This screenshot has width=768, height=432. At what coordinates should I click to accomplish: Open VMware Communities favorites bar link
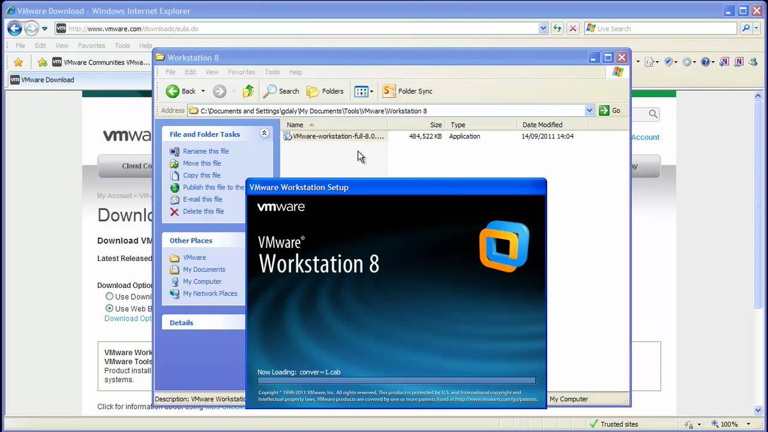pyautogui.click(x=101, y=62)
